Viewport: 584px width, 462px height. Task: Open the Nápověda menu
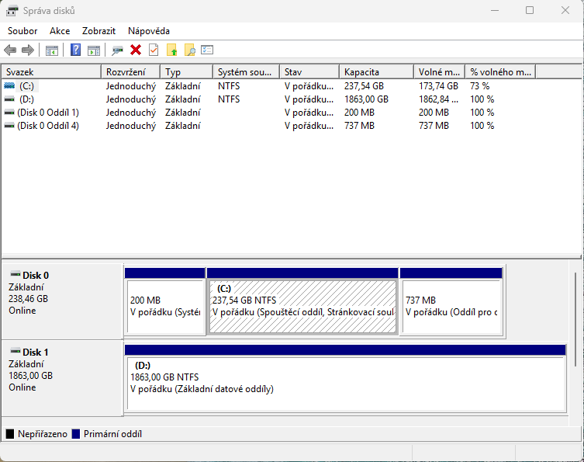tap(149, 31)
